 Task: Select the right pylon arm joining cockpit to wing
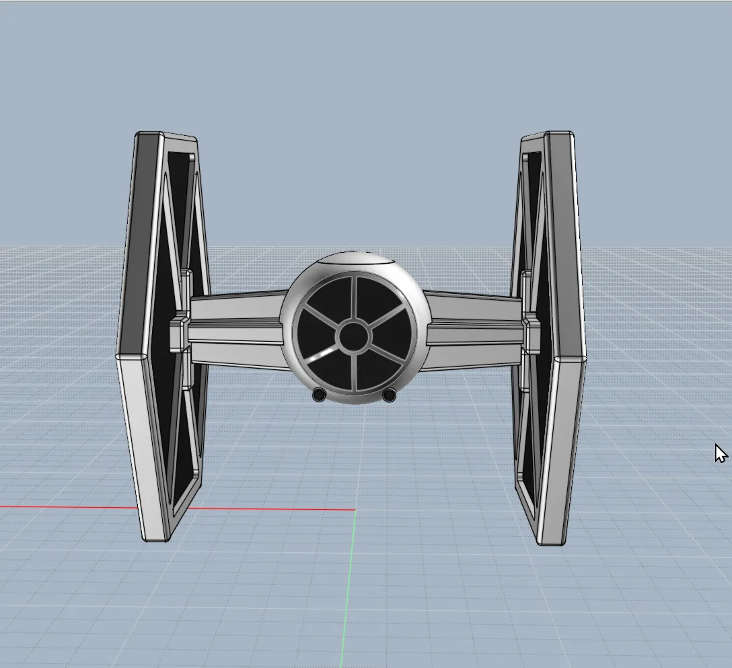(472, 330)
